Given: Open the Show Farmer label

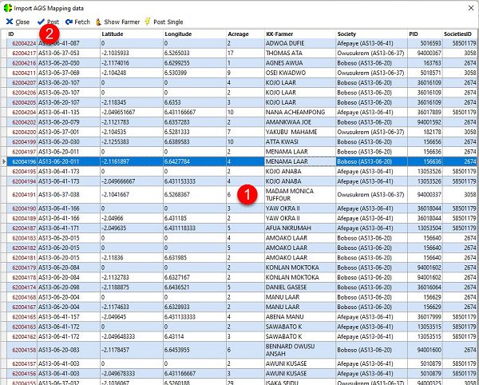Looking at the screenshot, I should click(x=121, y=22).
